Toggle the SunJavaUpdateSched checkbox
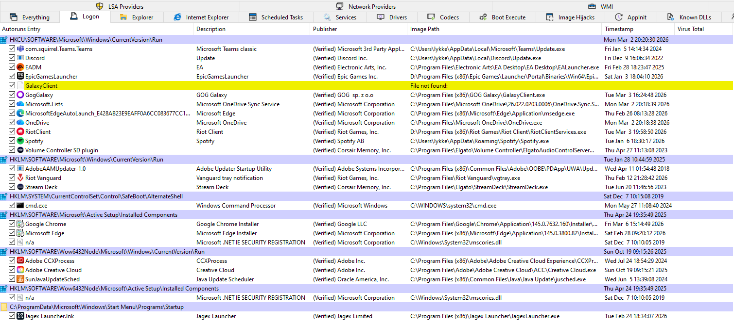The width and height of the screenshot is (734, 324). pos(12,279)
